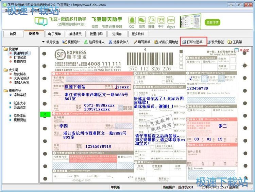Click the 旺旺 icon in banner
Image resolution: width=255 pixels, height=192 pixels.
(x=151, y=21)
